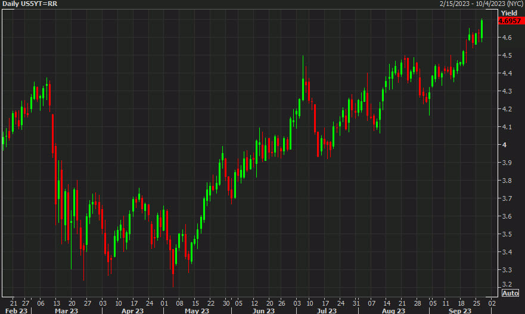
Task: Click the 3.7 yield axis label
Action: coord(507,198)
